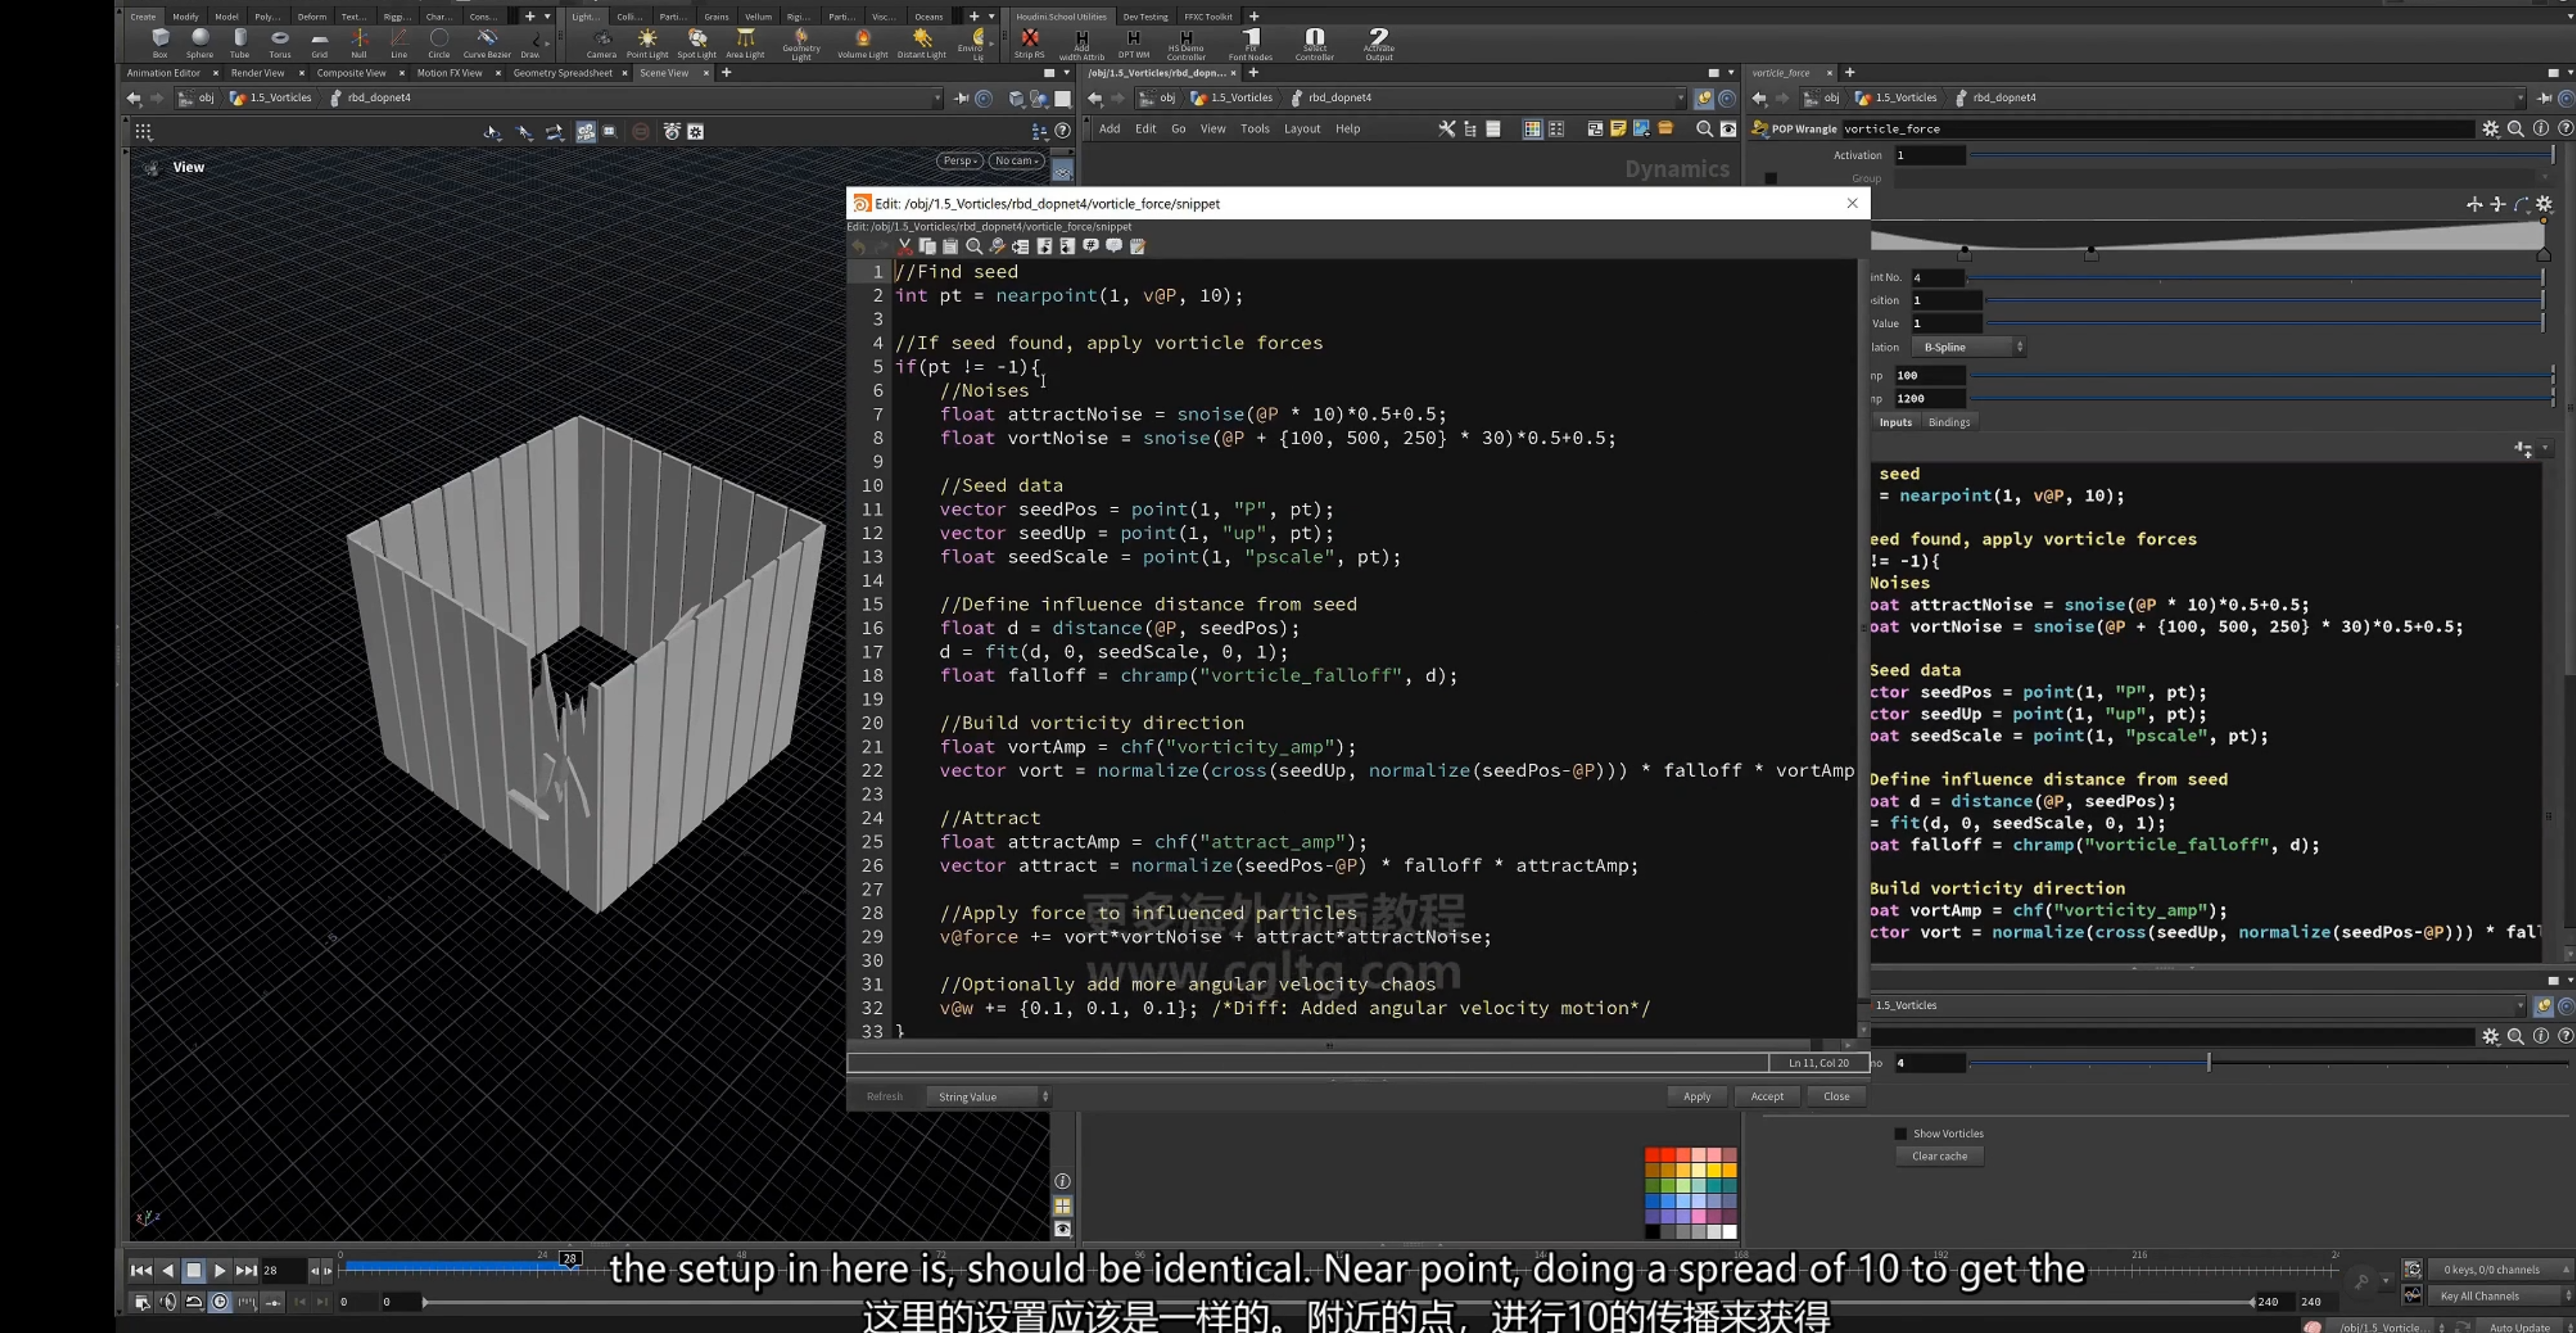Open the B-Spline interpolation dropdown
This screenshot has width=2576, height=1333.
coord(1968,347)
